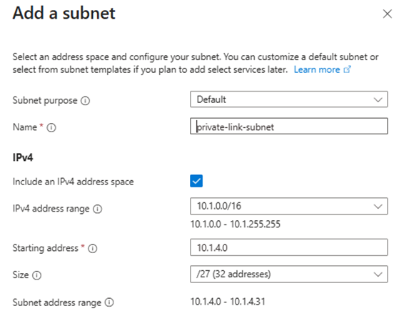Click the info icon next to Subnet purpose
The image size is (399, 316).
pyautogui.click(x=85, y=101)
